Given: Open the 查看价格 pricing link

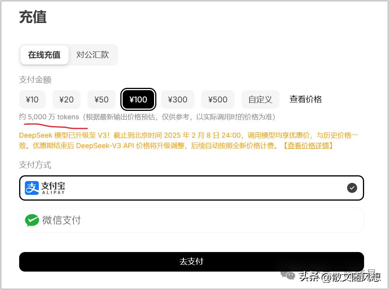Looking at the screenshot, I should 306,99.
